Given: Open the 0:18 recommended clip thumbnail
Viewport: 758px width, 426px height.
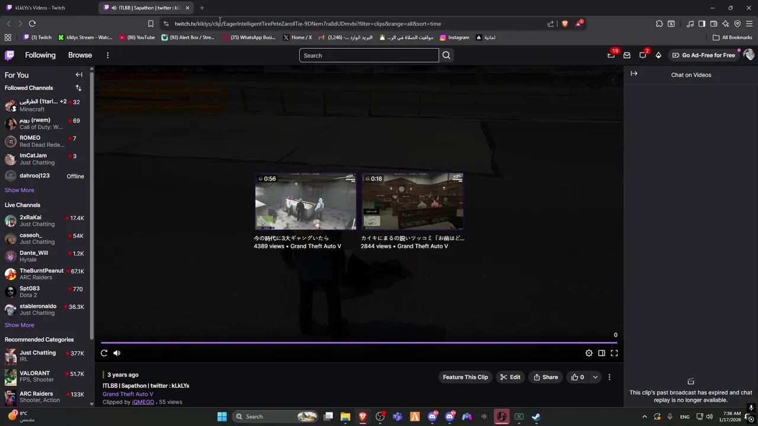Looking at the screenshot, I should pos(413,201).
